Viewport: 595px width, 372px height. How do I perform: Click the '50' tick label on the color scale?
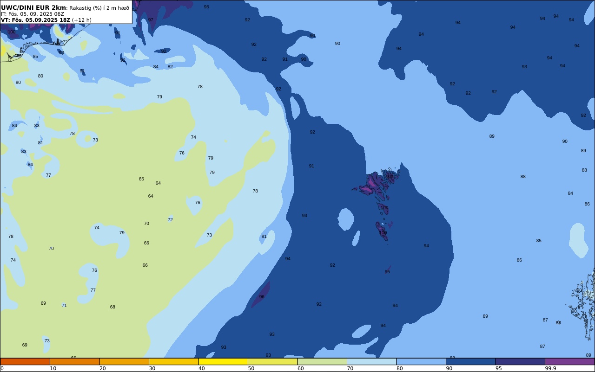(251, 368)
